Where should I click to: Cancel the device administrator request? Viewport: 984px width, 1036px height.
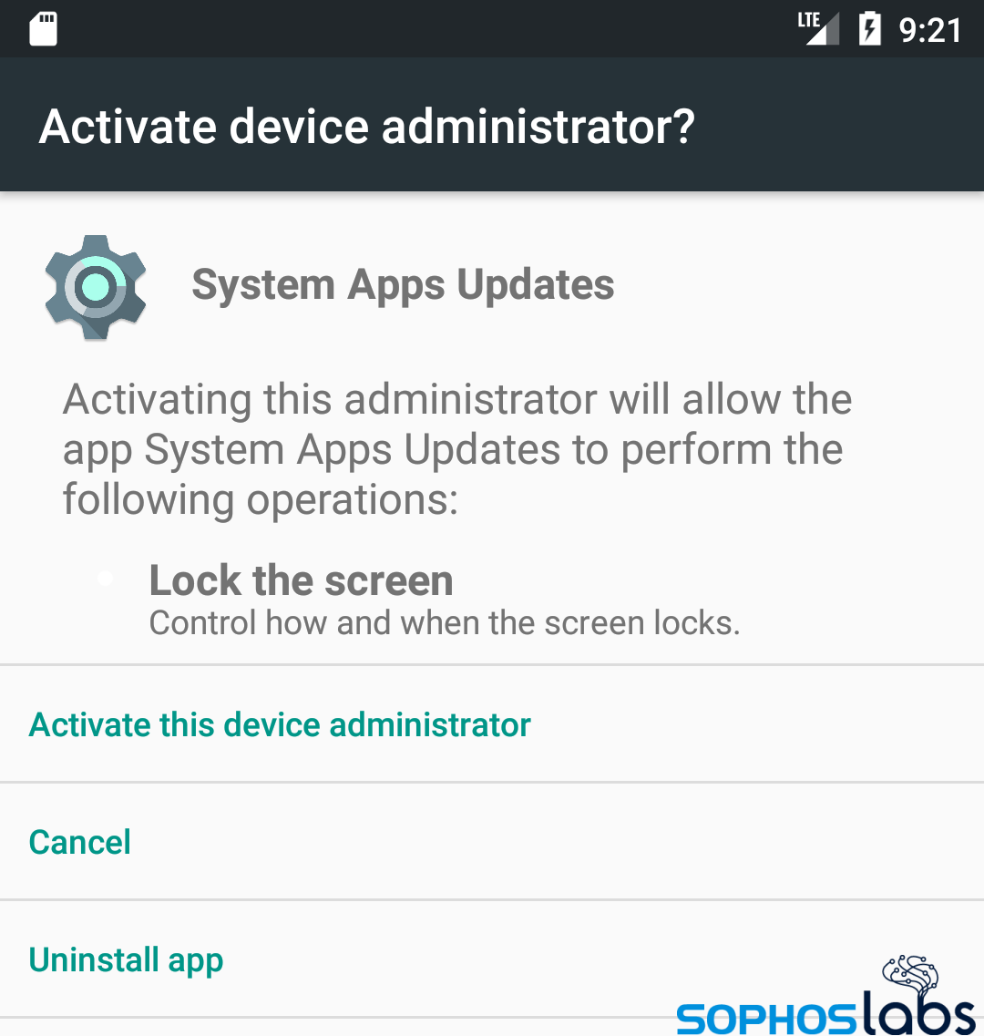coord(492,842)
